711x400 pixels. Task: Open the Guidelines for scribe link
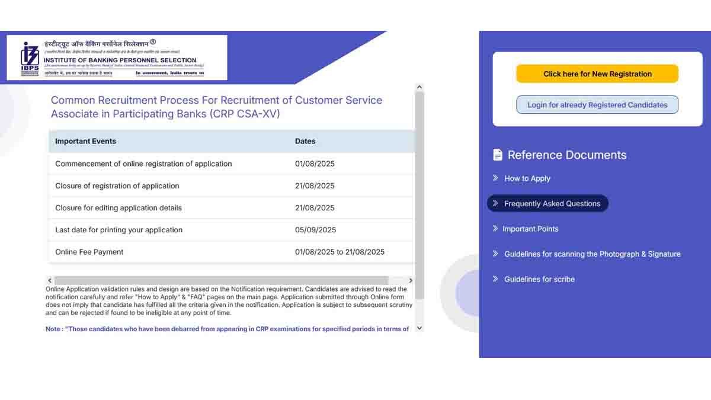click(x=539, y=279)
